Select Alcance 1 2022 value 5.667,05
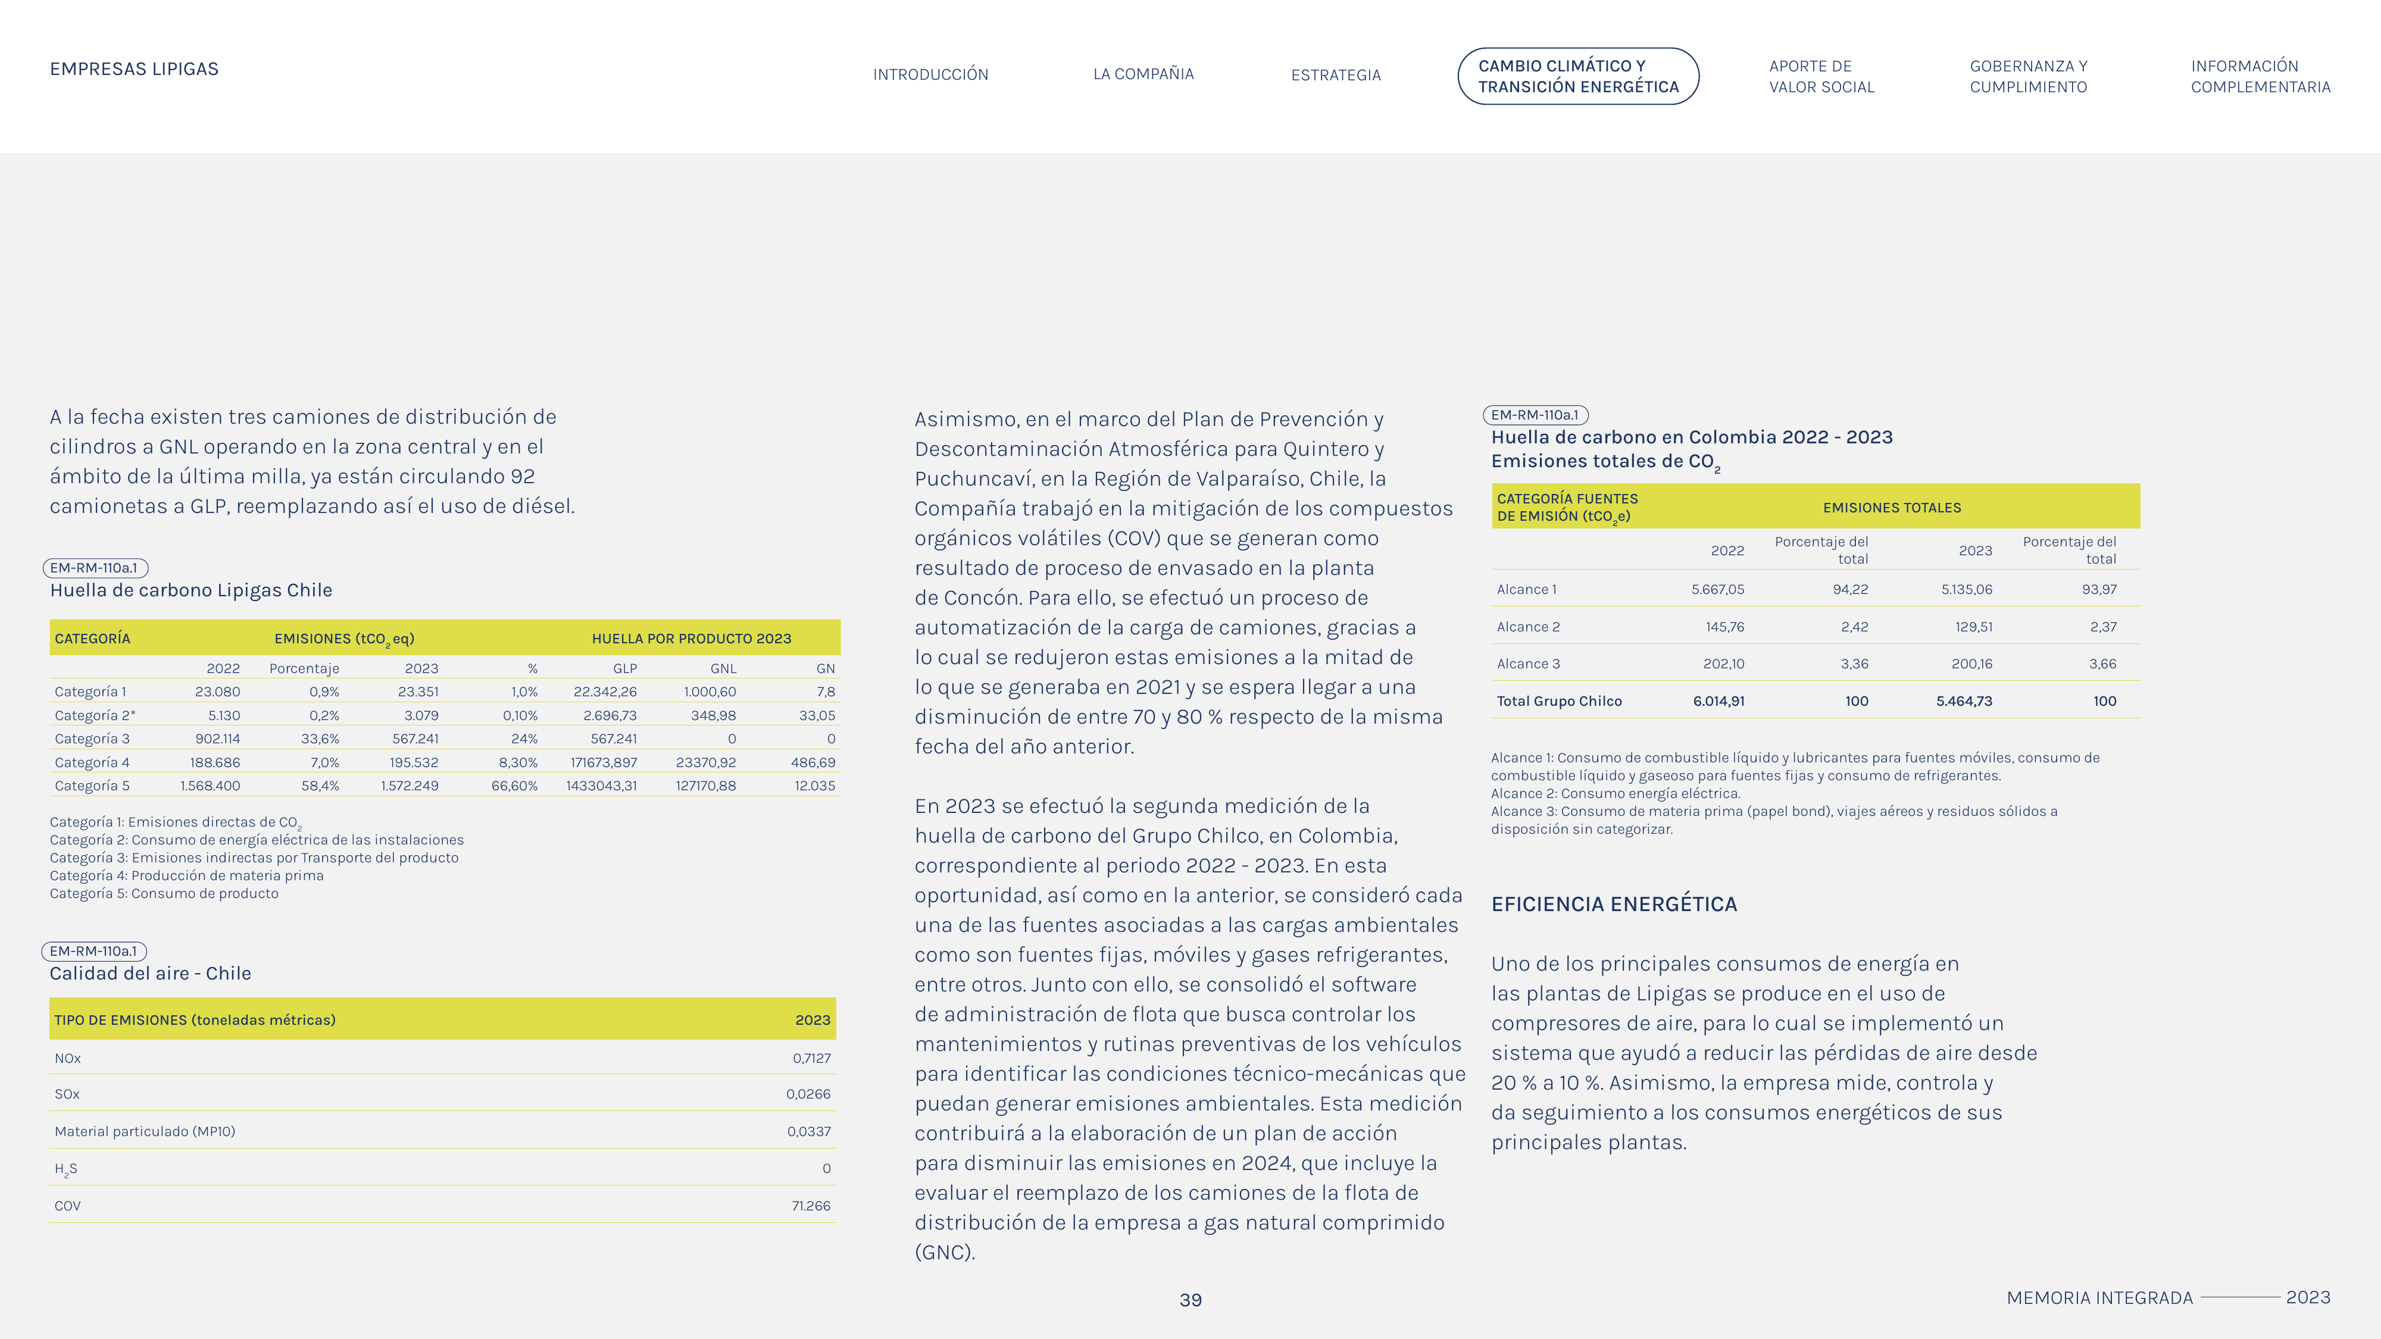 (x=1717, y=590)
